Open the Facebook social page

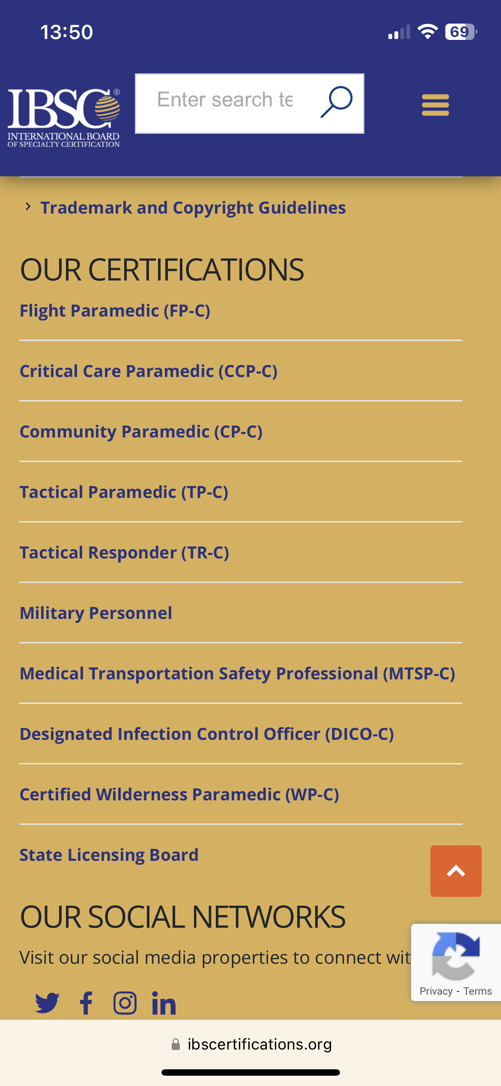click(x=86, y=1003)
